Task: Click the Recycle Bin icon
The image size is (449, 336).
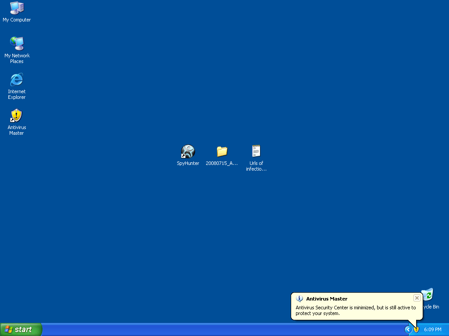Action: point(428,295)
